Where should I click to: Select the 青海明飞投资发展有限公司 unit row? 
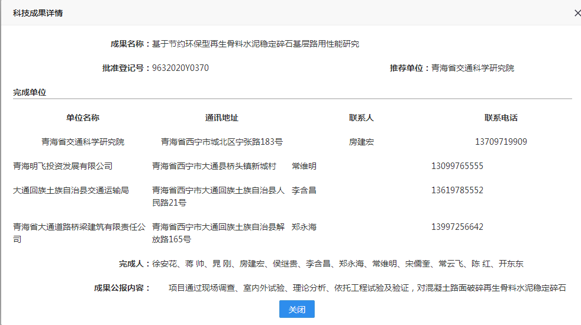(63, 166)
